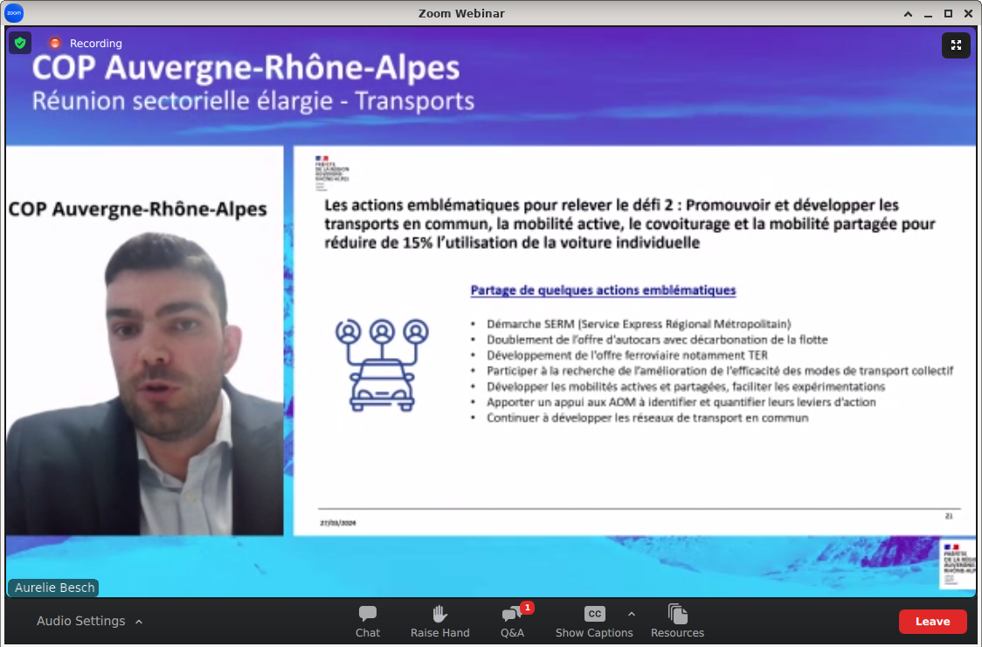Screen dimensions: 982x647
Task: Click the speaker name tag Aurelie Besch
Action: tap(54, 588)
